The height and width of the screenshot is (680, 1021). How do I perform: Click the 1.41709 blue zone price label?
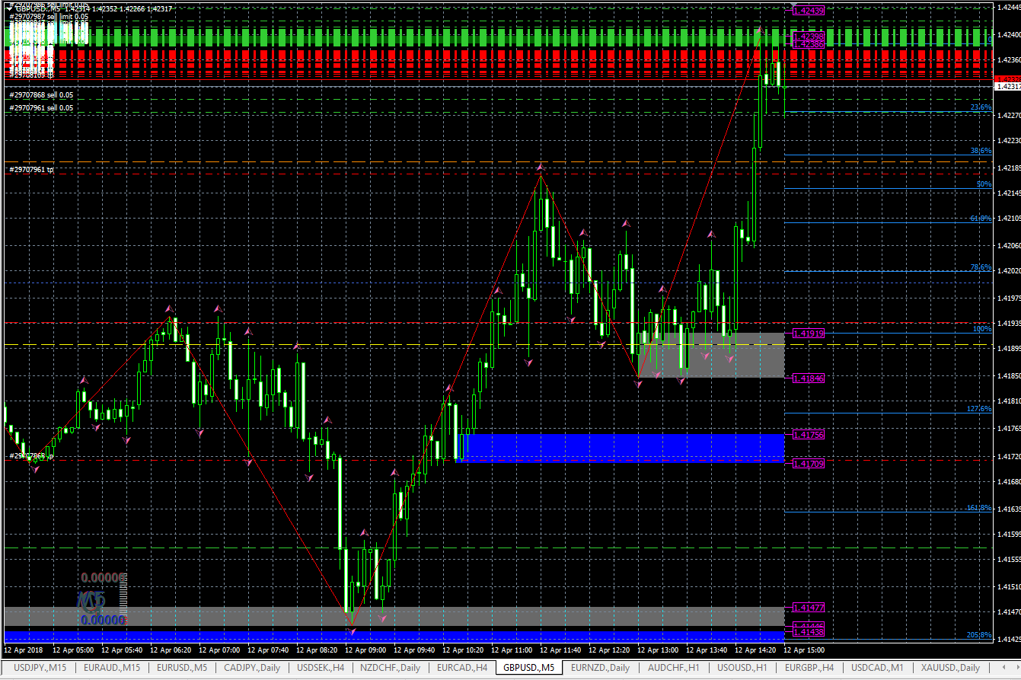coord(809,463)
